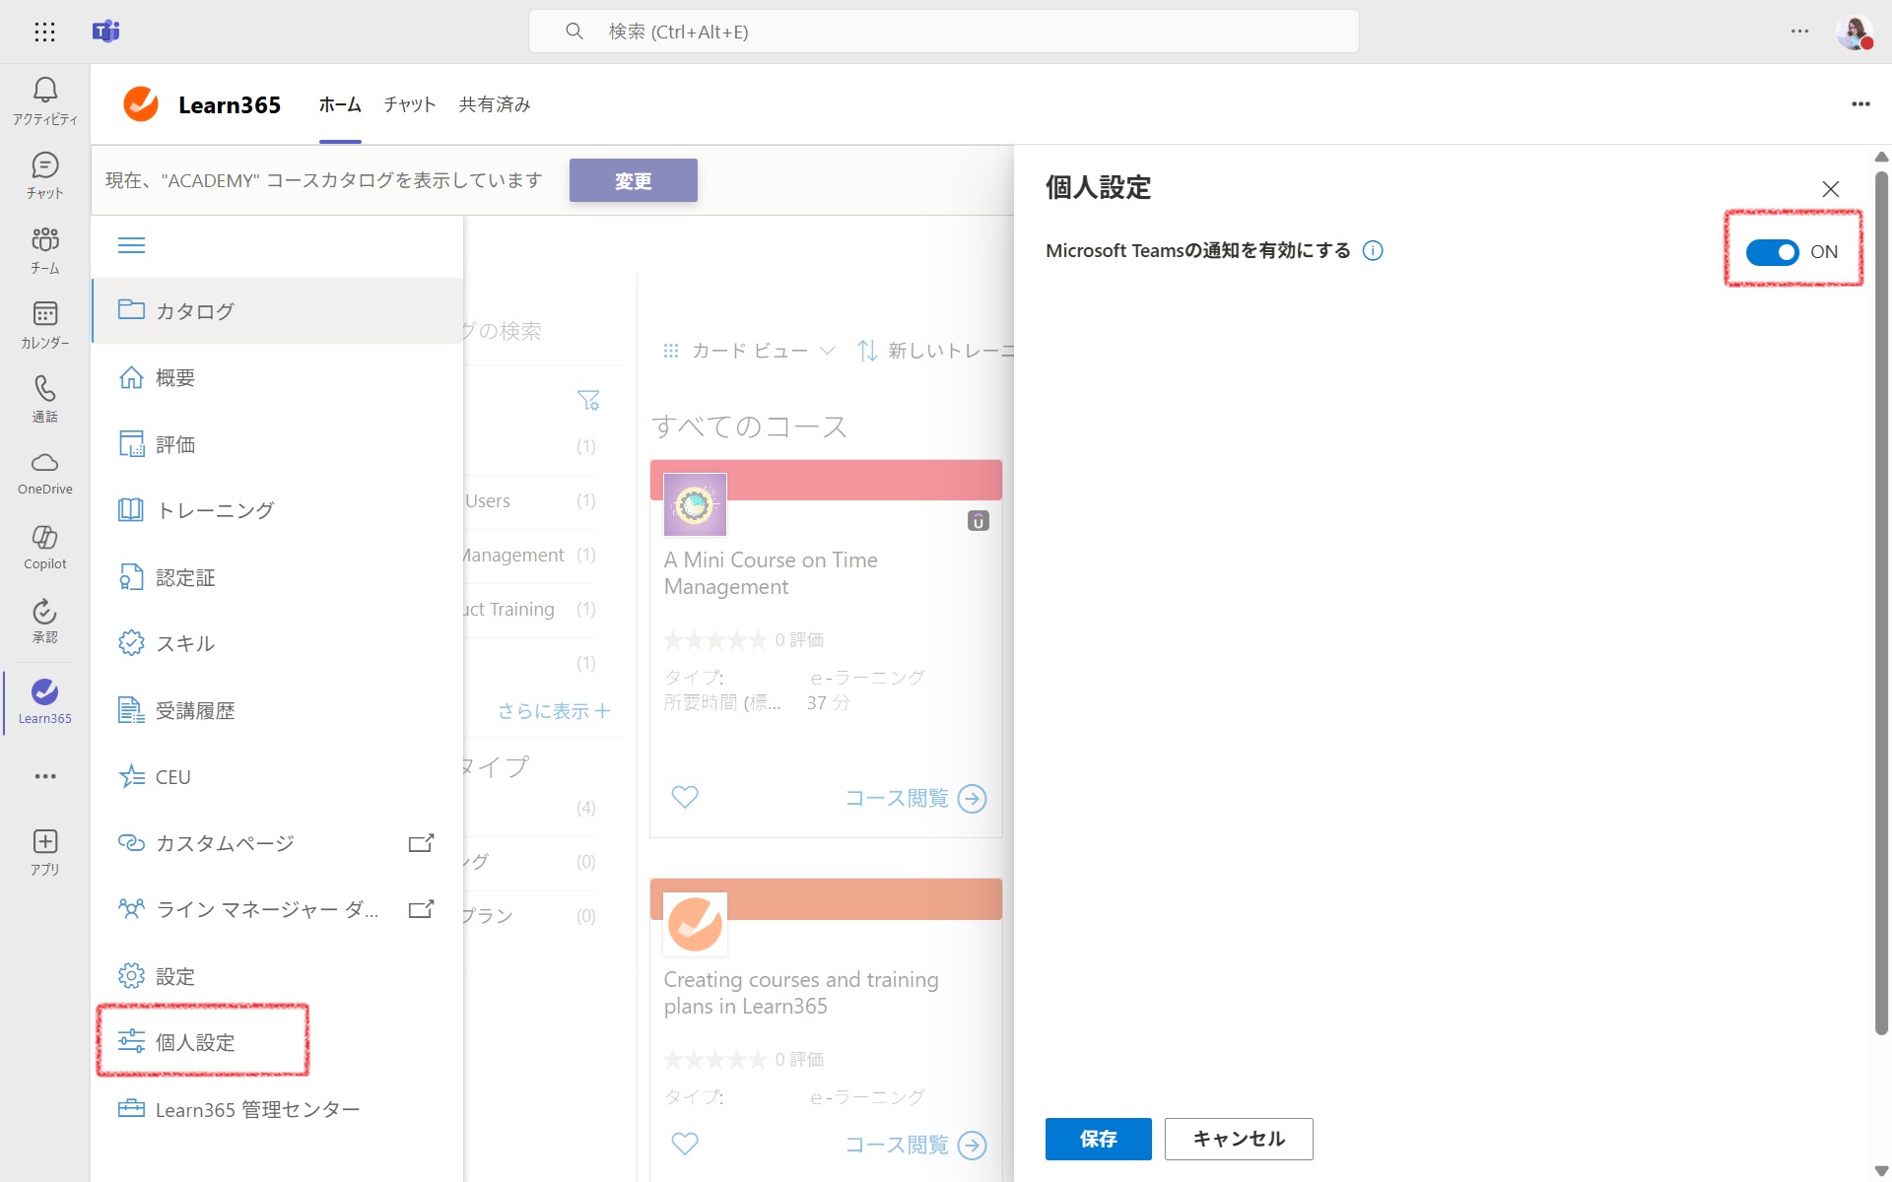
Task: Open スキル in navigation menu
Action: [278, 643]
